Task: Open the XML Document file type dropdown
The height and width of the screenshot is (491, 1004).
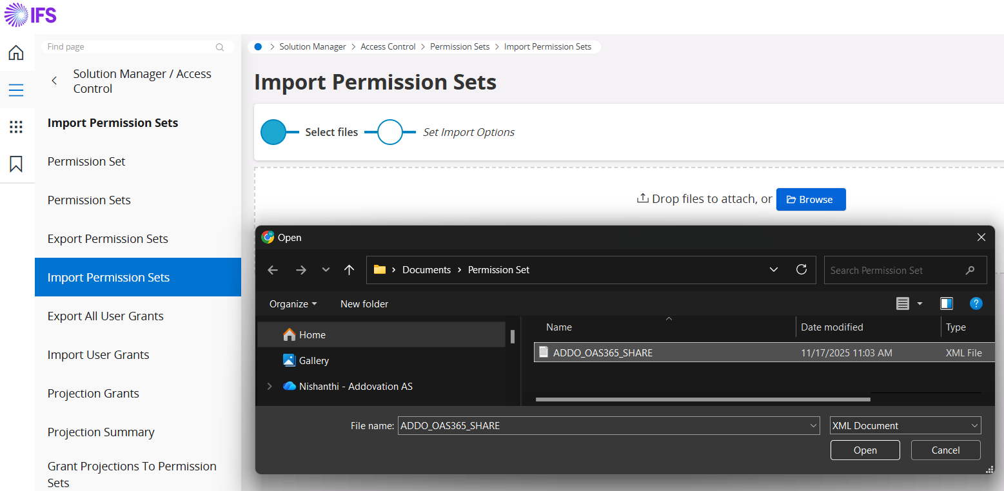Action: tap(905, 426)
